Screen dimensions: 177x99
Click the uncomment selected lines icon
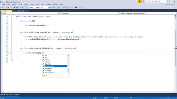point(72,7)
